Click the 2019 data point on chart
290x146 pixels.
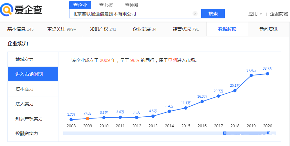[x=251, y=75]
